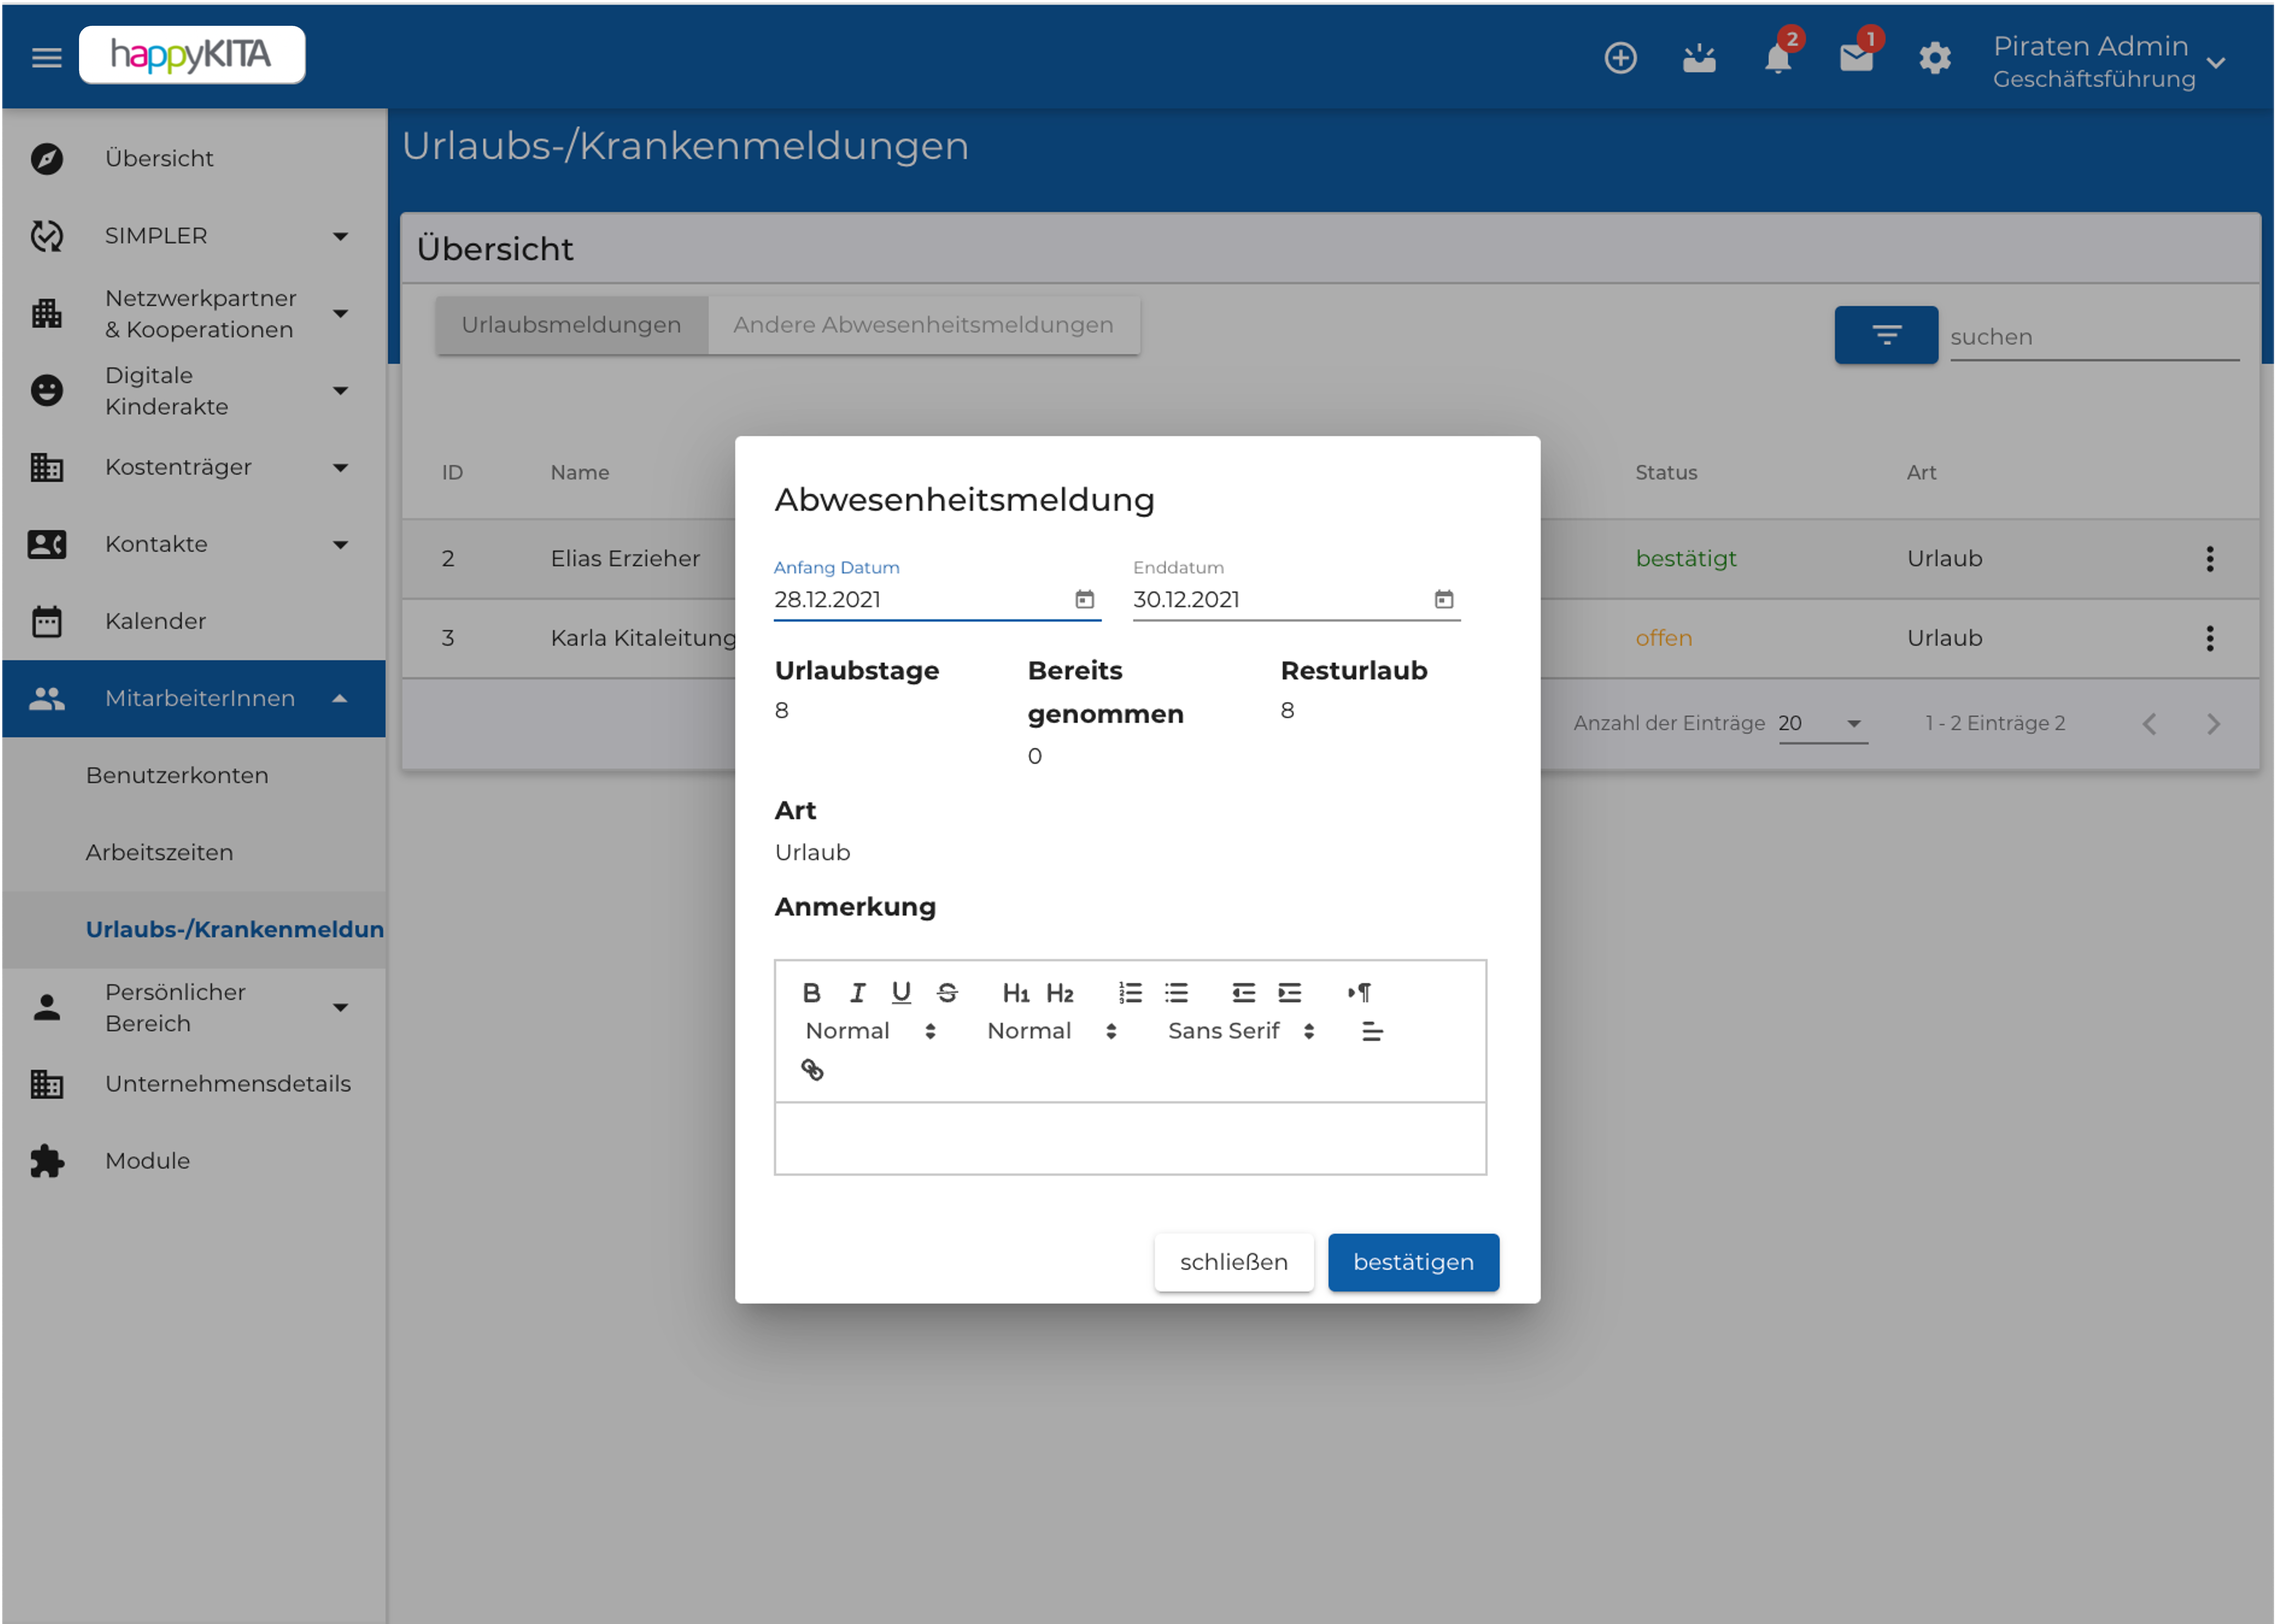
Task: Apply Heading 2 style
Action: [1060, 992]
